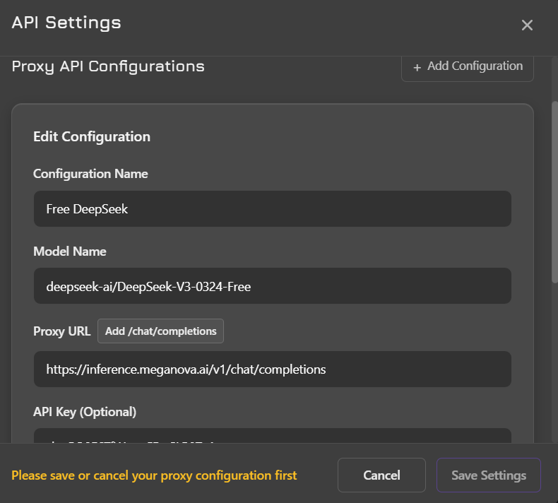The image size is (558, 503).
Task: Select the Proxy URL text field
Action: coord(272,369)
